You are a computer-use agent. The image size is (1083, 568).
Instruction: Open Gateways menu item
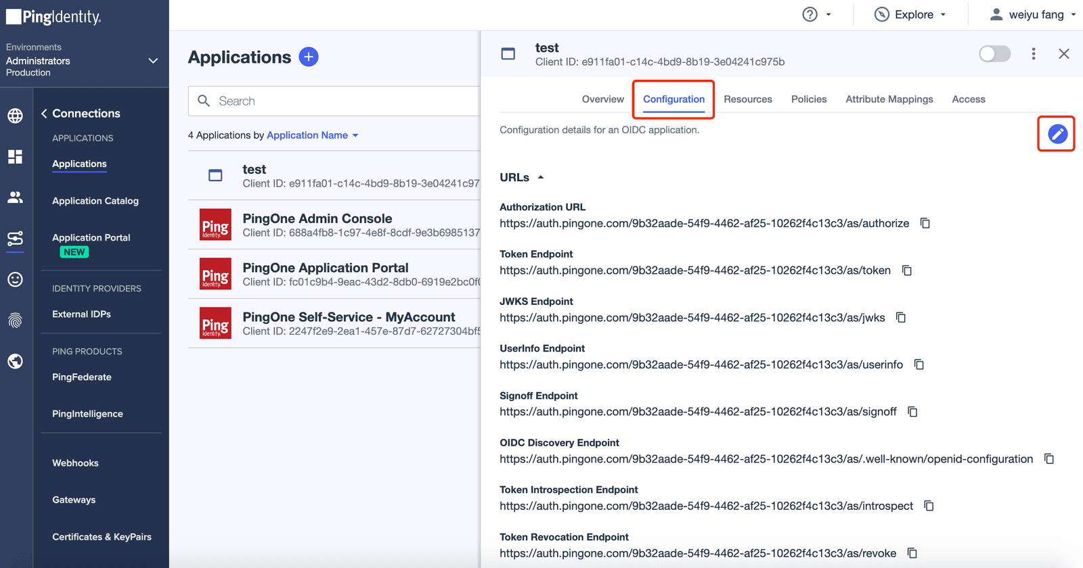[x=74, y=500]
